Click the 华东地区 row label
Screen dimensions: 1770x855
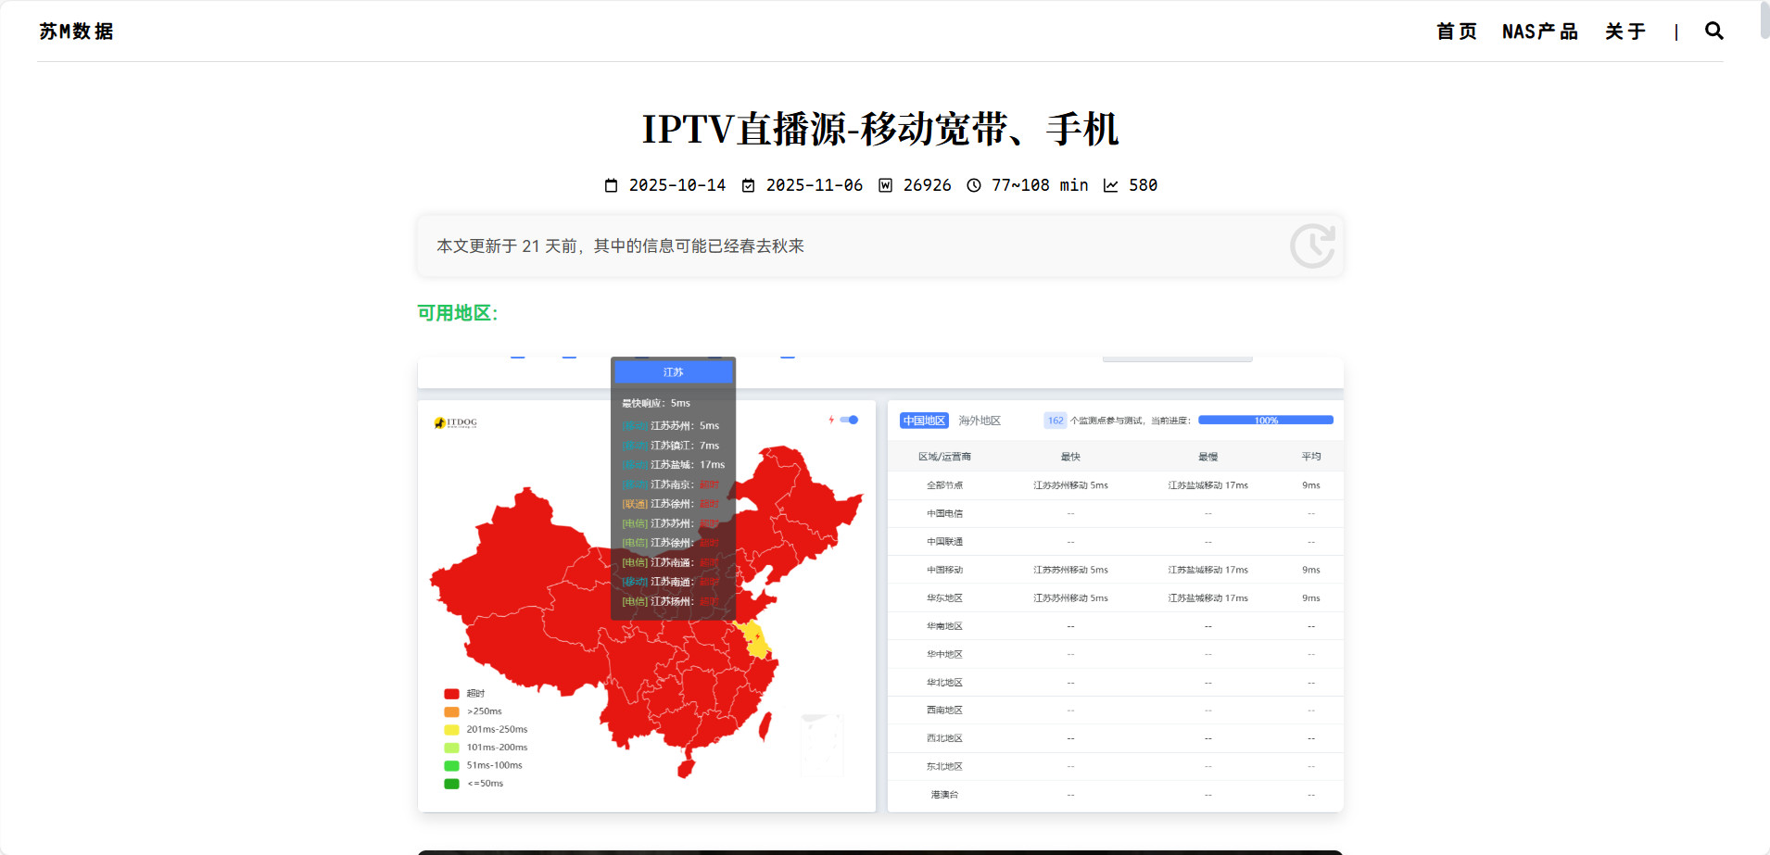coord(944,598)
